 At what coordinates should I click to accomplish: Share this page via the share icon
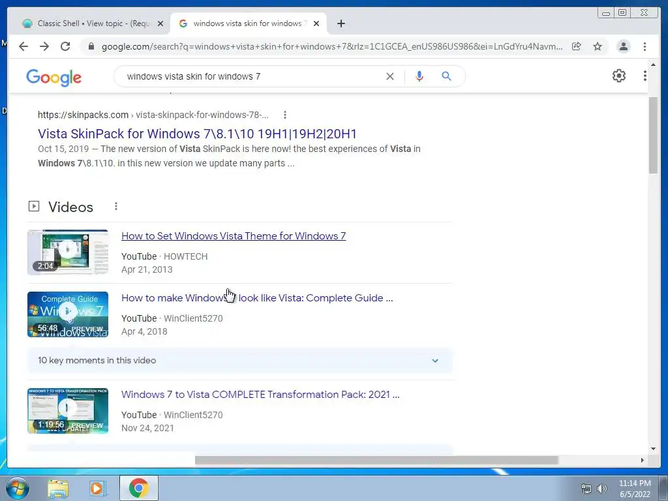(x=577, y=46)
